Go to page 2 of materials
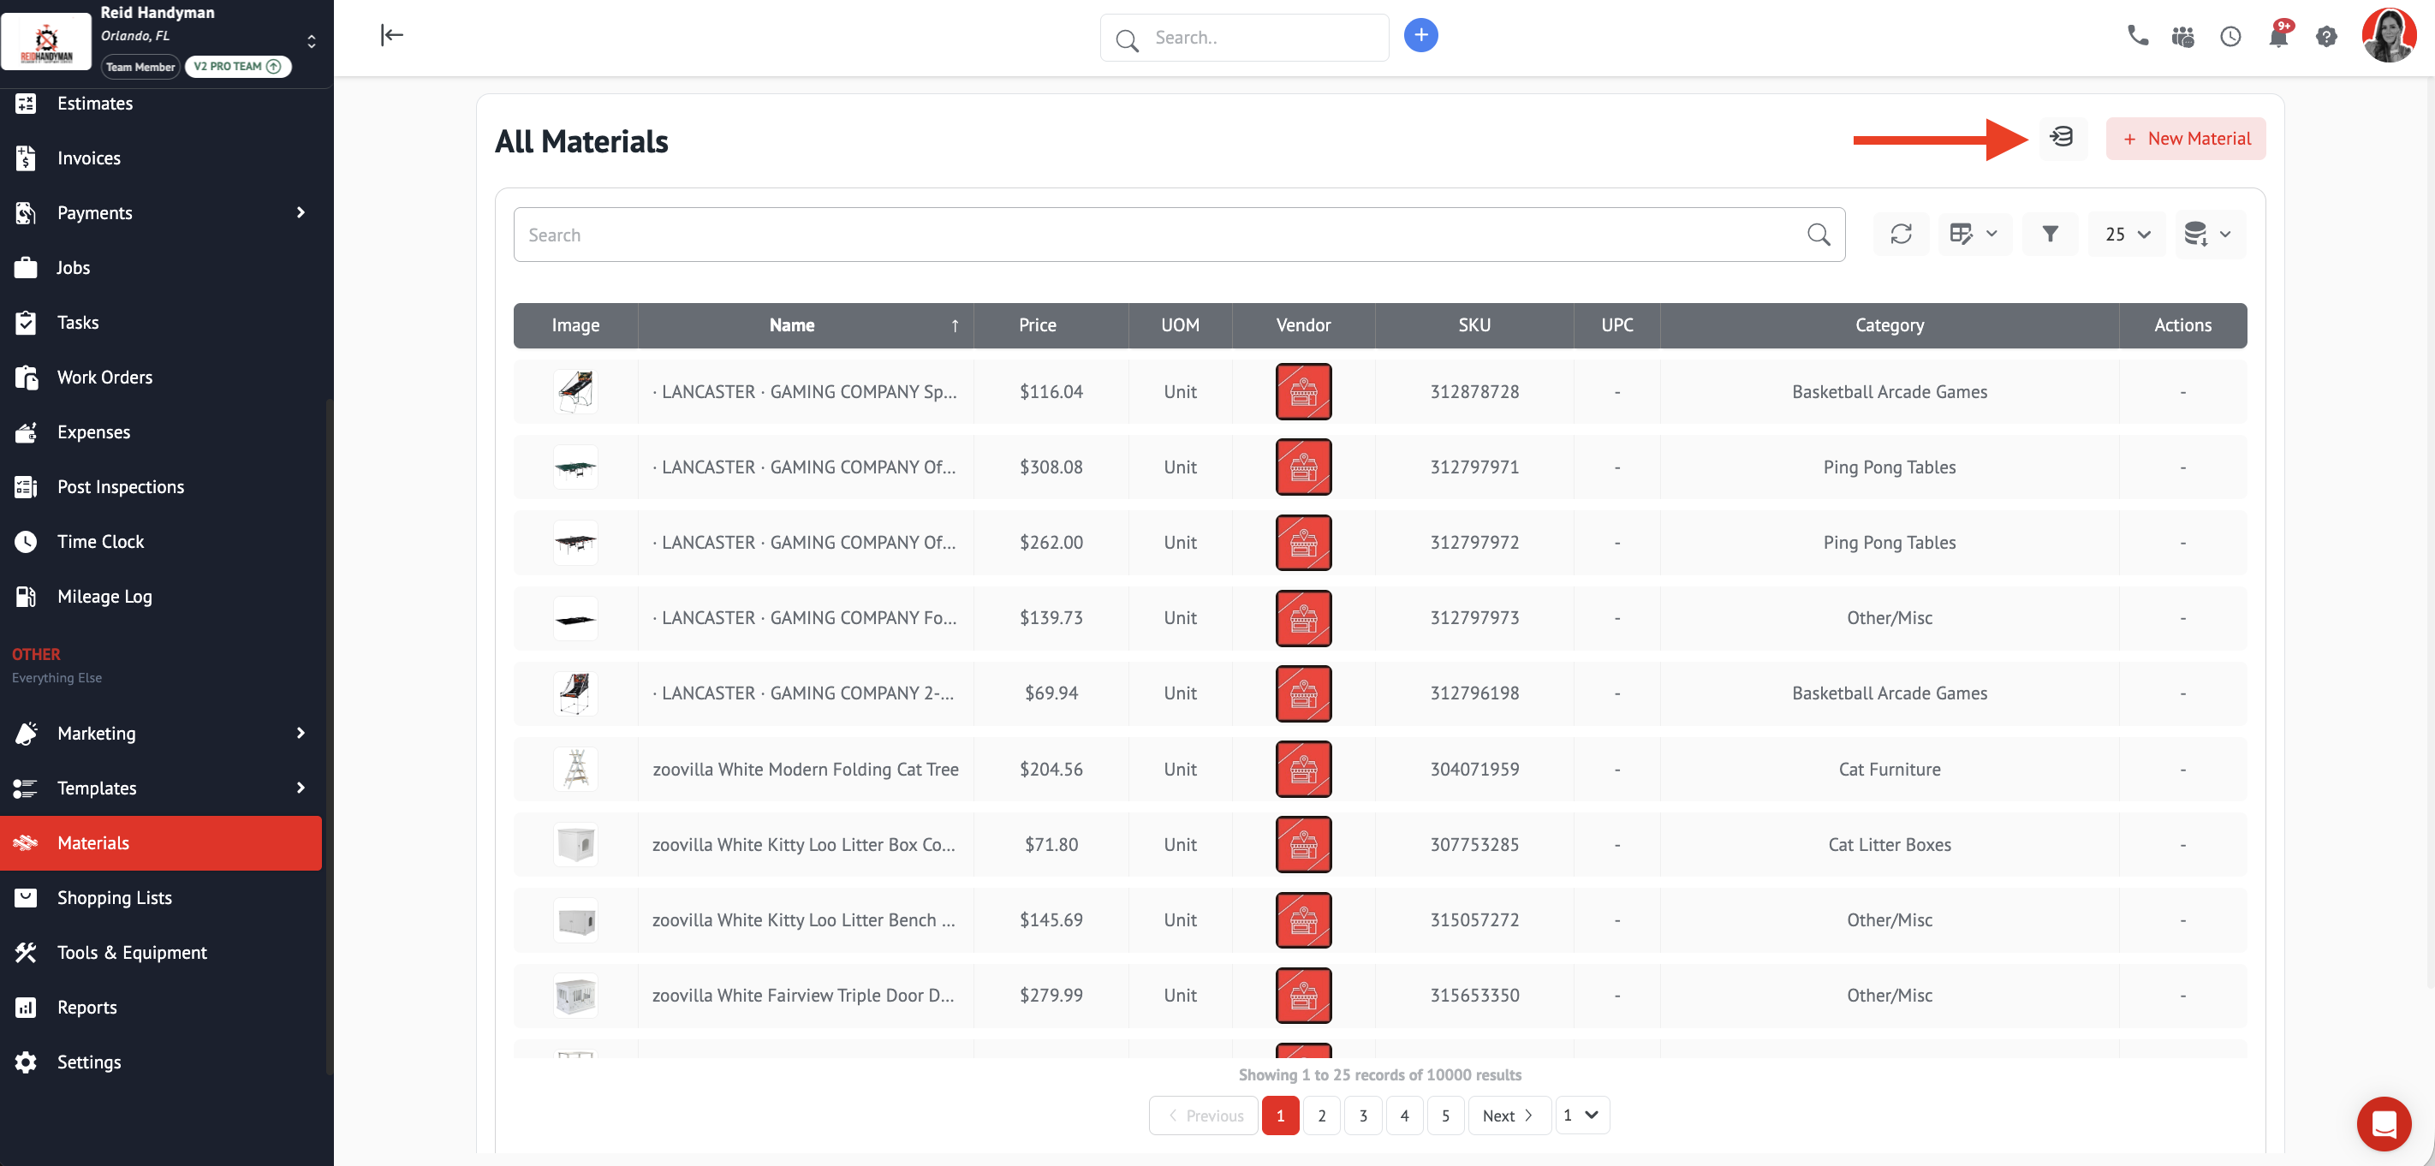Viewport: 2435px width, 1166px height. tap(1320, 1115)
